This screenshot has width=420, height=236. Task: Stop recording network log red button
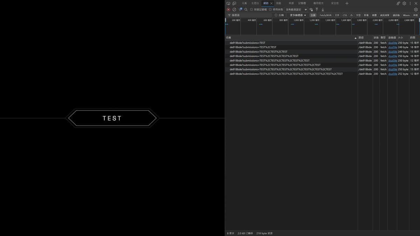coord(228,9)
